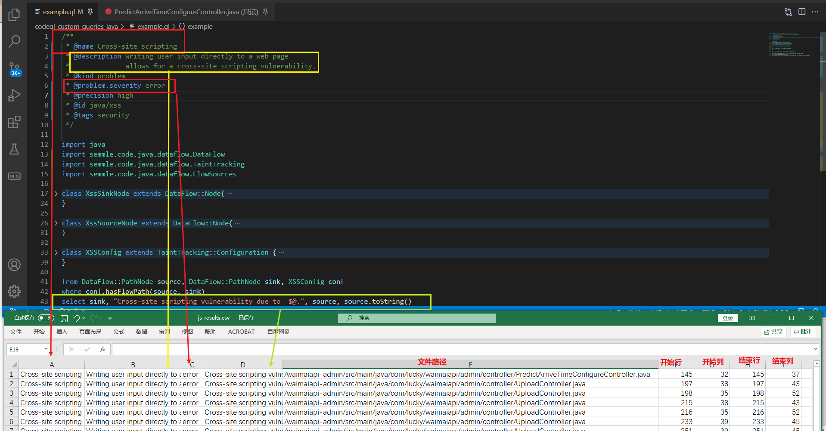Open changes compare icon in editor toolbar
The height and width of the screenshot is (431, 826).
(x=788, y=12)
